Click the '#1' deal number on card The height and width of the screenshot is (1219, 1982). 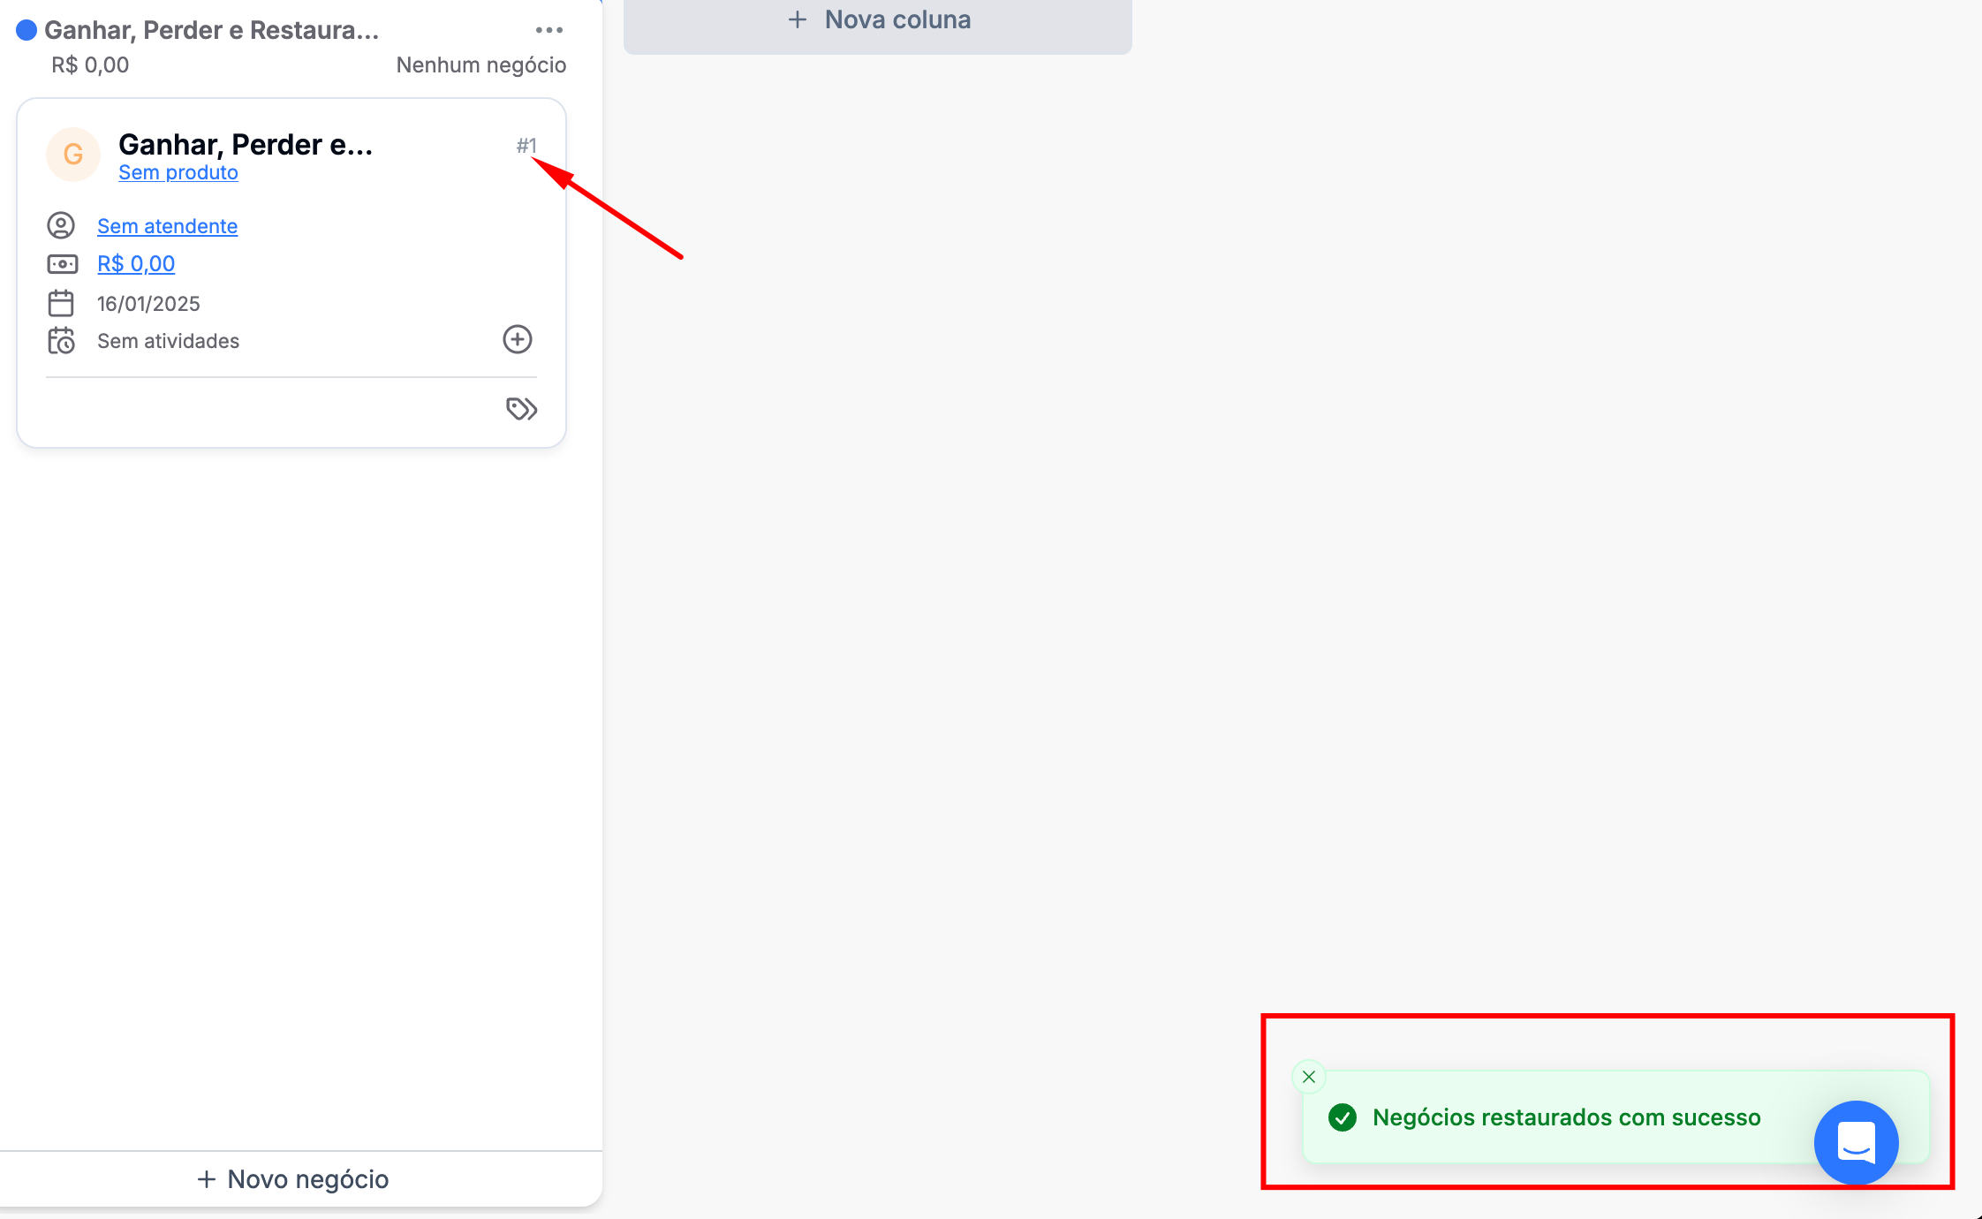click(526, 146)
